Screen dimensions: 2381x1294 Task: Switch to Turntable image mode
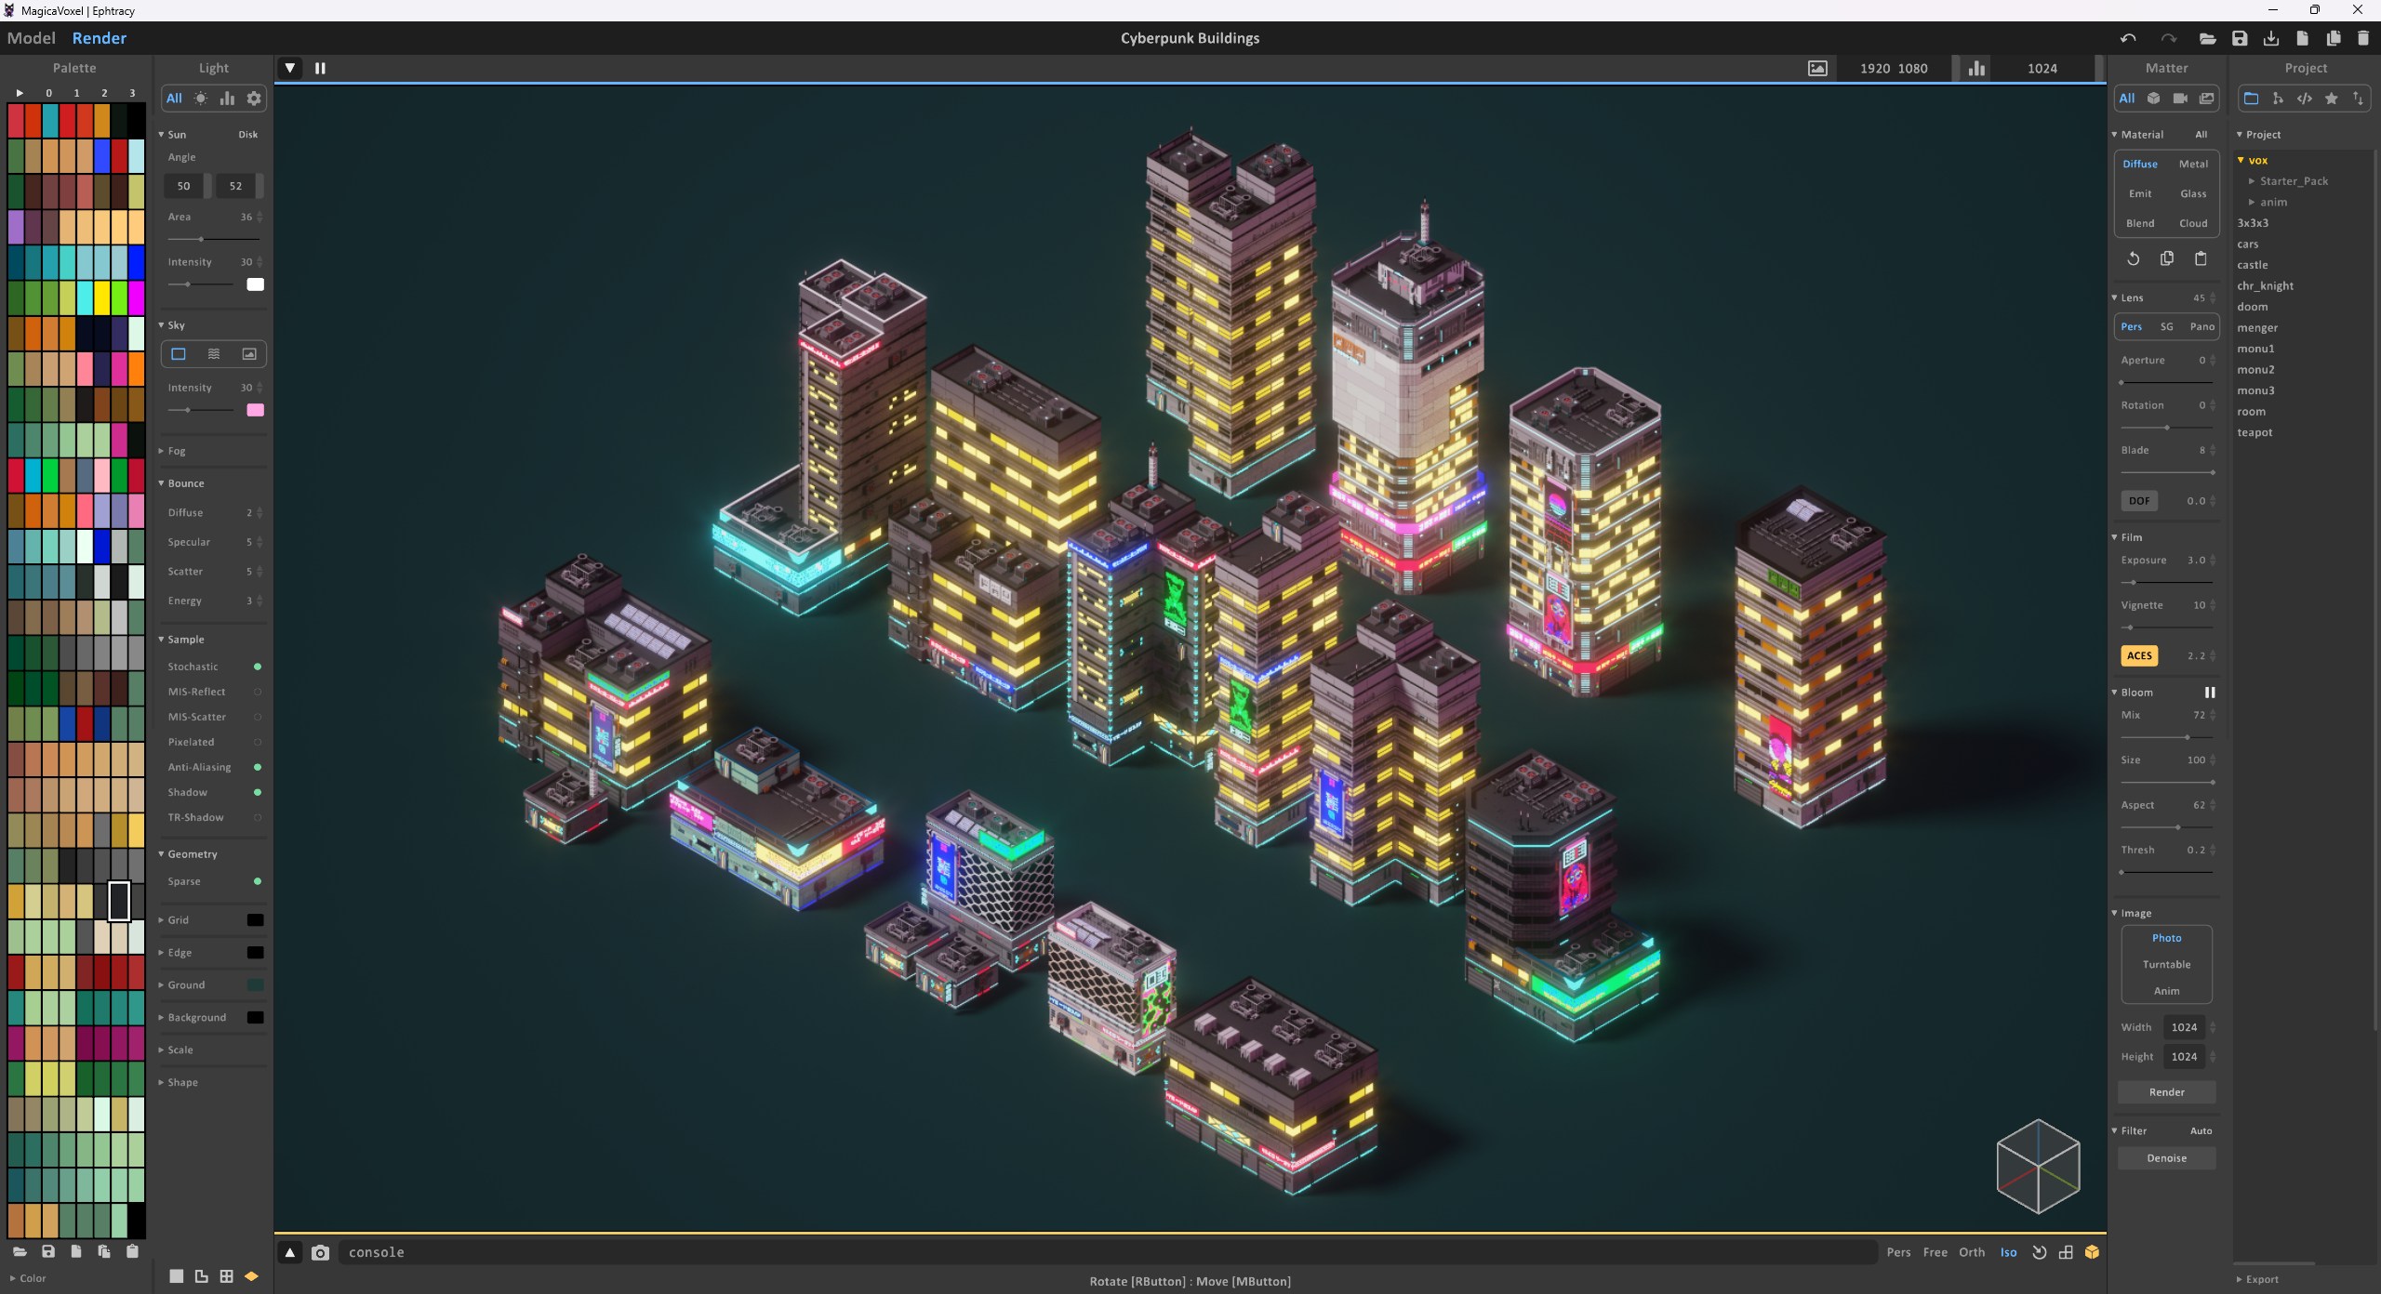click(2166, 965)
